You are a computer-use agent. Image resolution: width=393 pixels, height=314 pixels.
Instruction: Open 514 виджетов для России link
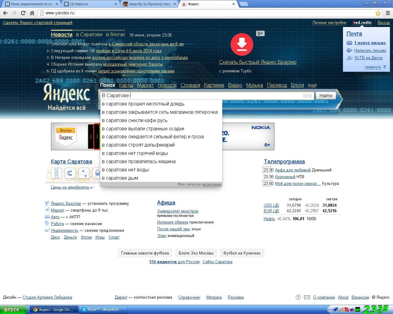[174, 262]
